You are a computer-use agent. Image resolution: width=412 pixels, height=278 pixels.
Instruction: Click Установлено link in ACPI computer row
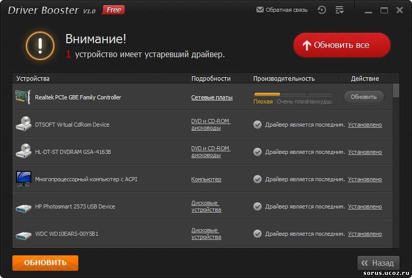tap(365, 180)
